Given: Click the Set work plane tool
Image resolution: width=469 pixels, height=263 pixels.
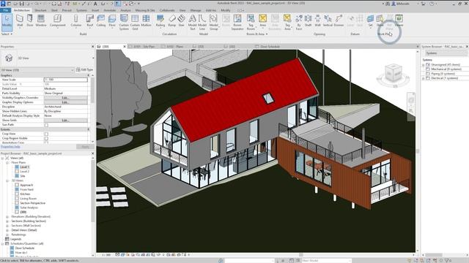Looking at the screenshot, I should coord(370,21).
